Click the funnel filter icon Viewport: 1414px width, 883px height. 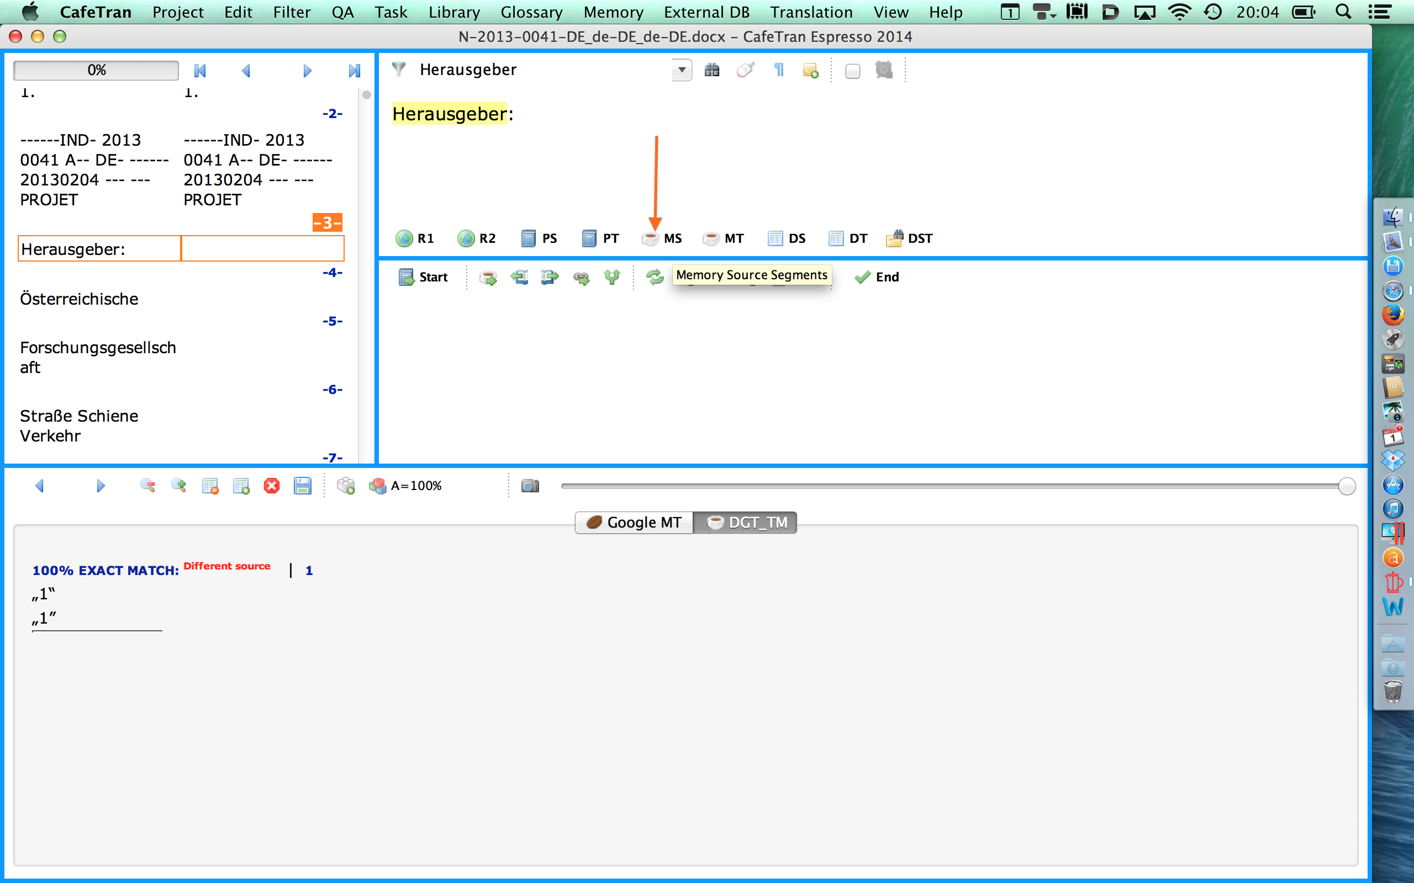click(398, 70)
